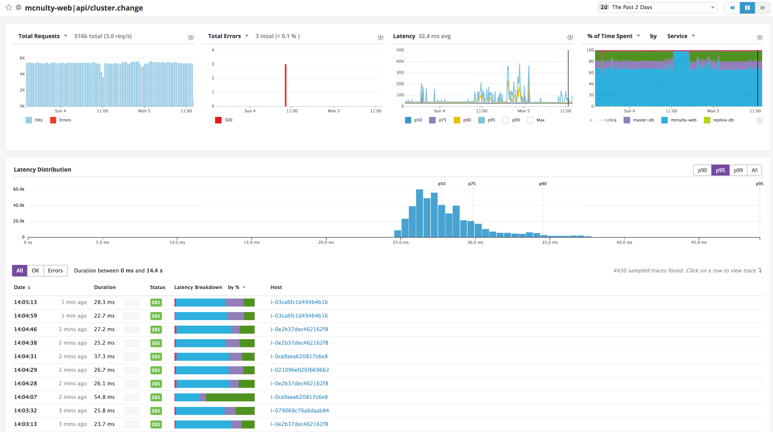This screenshot has height=432, width=773.
Task: Open host i-02109be026fb696b2 link
Action: [300, 370]
